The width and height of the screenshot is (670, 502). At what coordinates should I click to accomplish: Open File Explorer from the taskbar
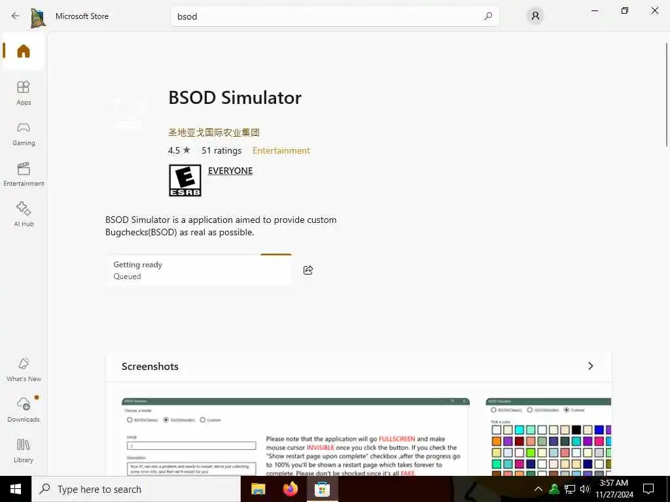(x=258, y=489)
